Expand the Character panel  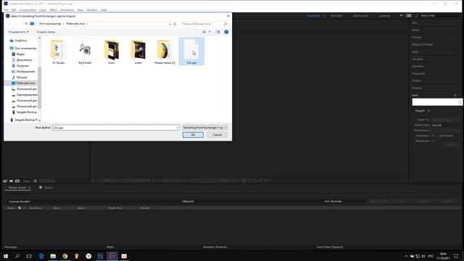418,66
